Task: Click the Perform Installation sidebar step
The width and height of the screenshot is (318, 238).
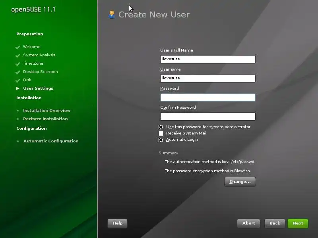Action: coord(45,119)
